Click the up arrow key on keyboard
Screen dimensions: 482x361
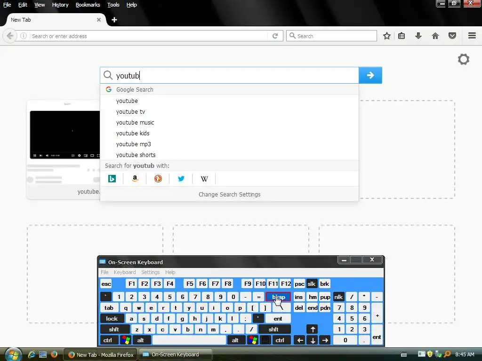tap(313, 330)
